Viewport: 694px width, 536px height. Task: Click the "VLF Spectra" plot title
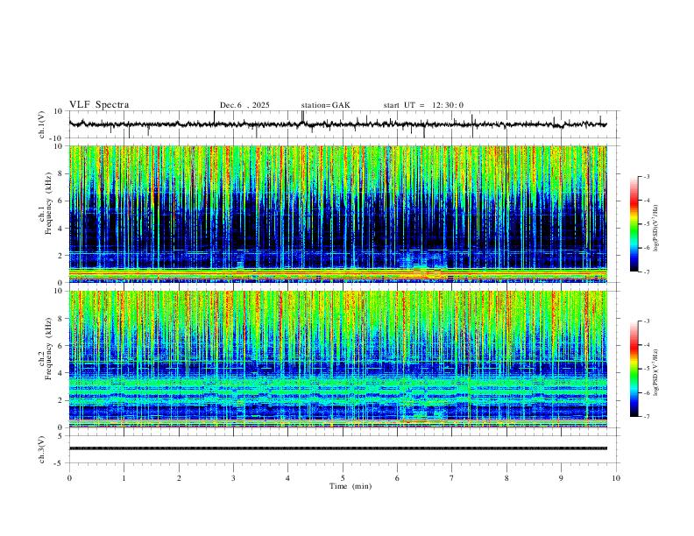point(99,105)
